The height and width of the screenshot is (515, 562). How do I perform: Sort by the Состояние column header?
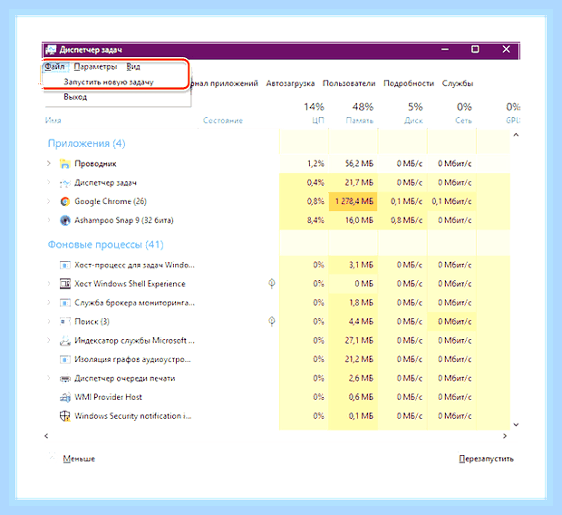223,121
